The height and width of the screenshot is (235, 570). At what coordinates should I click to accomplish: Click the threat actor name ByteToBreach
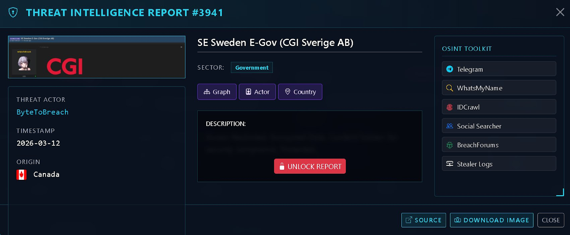(x=42, y=112)
